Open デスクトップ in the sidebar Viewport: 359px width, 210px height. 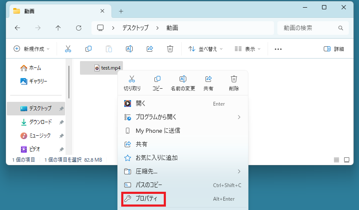coord(36,109)
